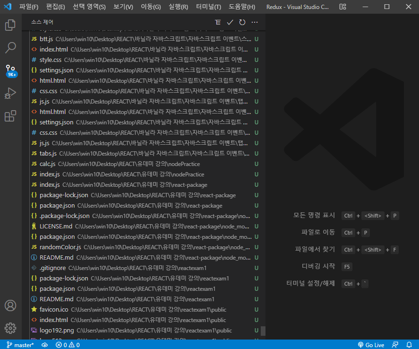The width and height of the screenshot is (419, 349).
Task: Open the 이동(G) menu
Action: point(151,7)
